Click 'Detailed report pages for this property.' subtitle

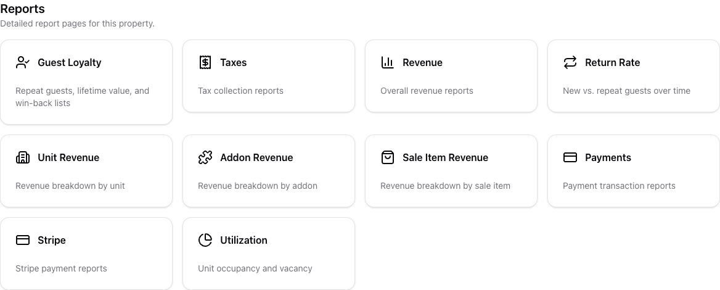(77, 23)
